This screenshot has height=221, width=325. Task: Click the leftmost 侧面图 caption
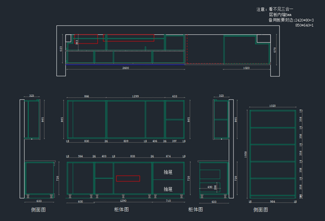point(38,210)
